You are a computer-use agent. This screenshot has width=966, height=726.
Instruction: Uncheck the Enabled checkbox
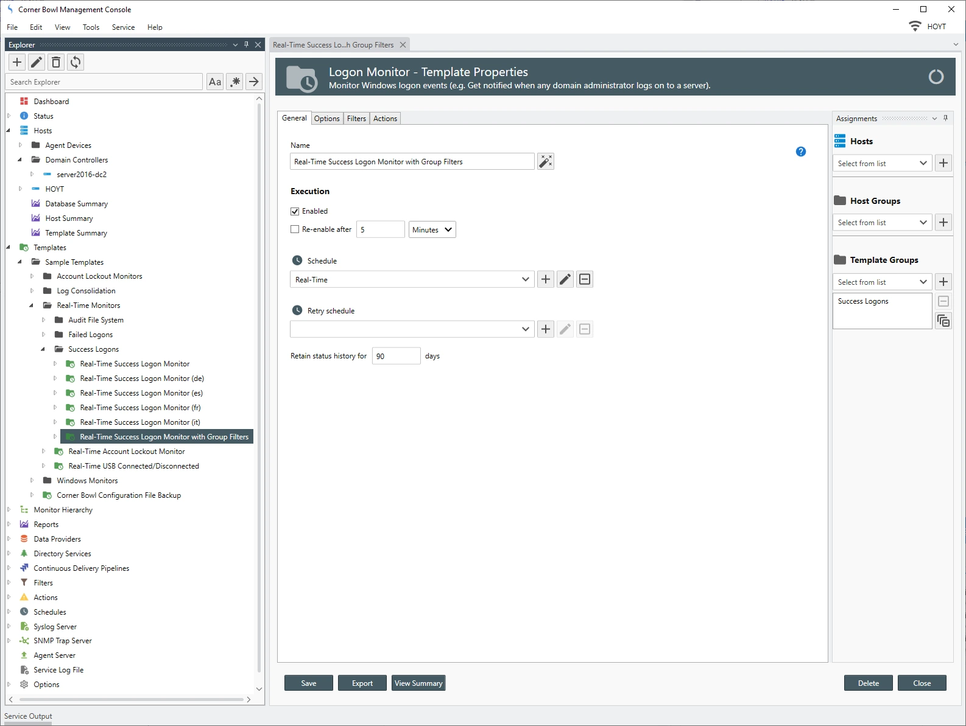[295, 211]
